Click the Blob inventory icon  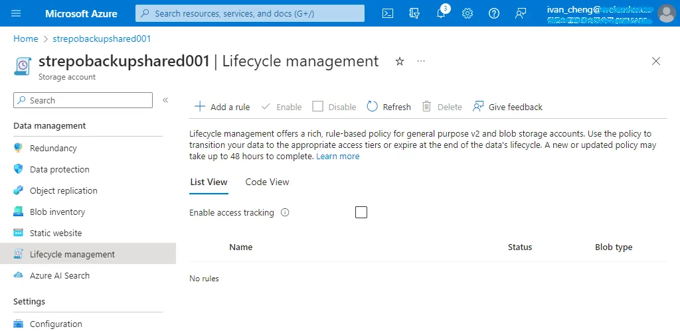[18, 212]
